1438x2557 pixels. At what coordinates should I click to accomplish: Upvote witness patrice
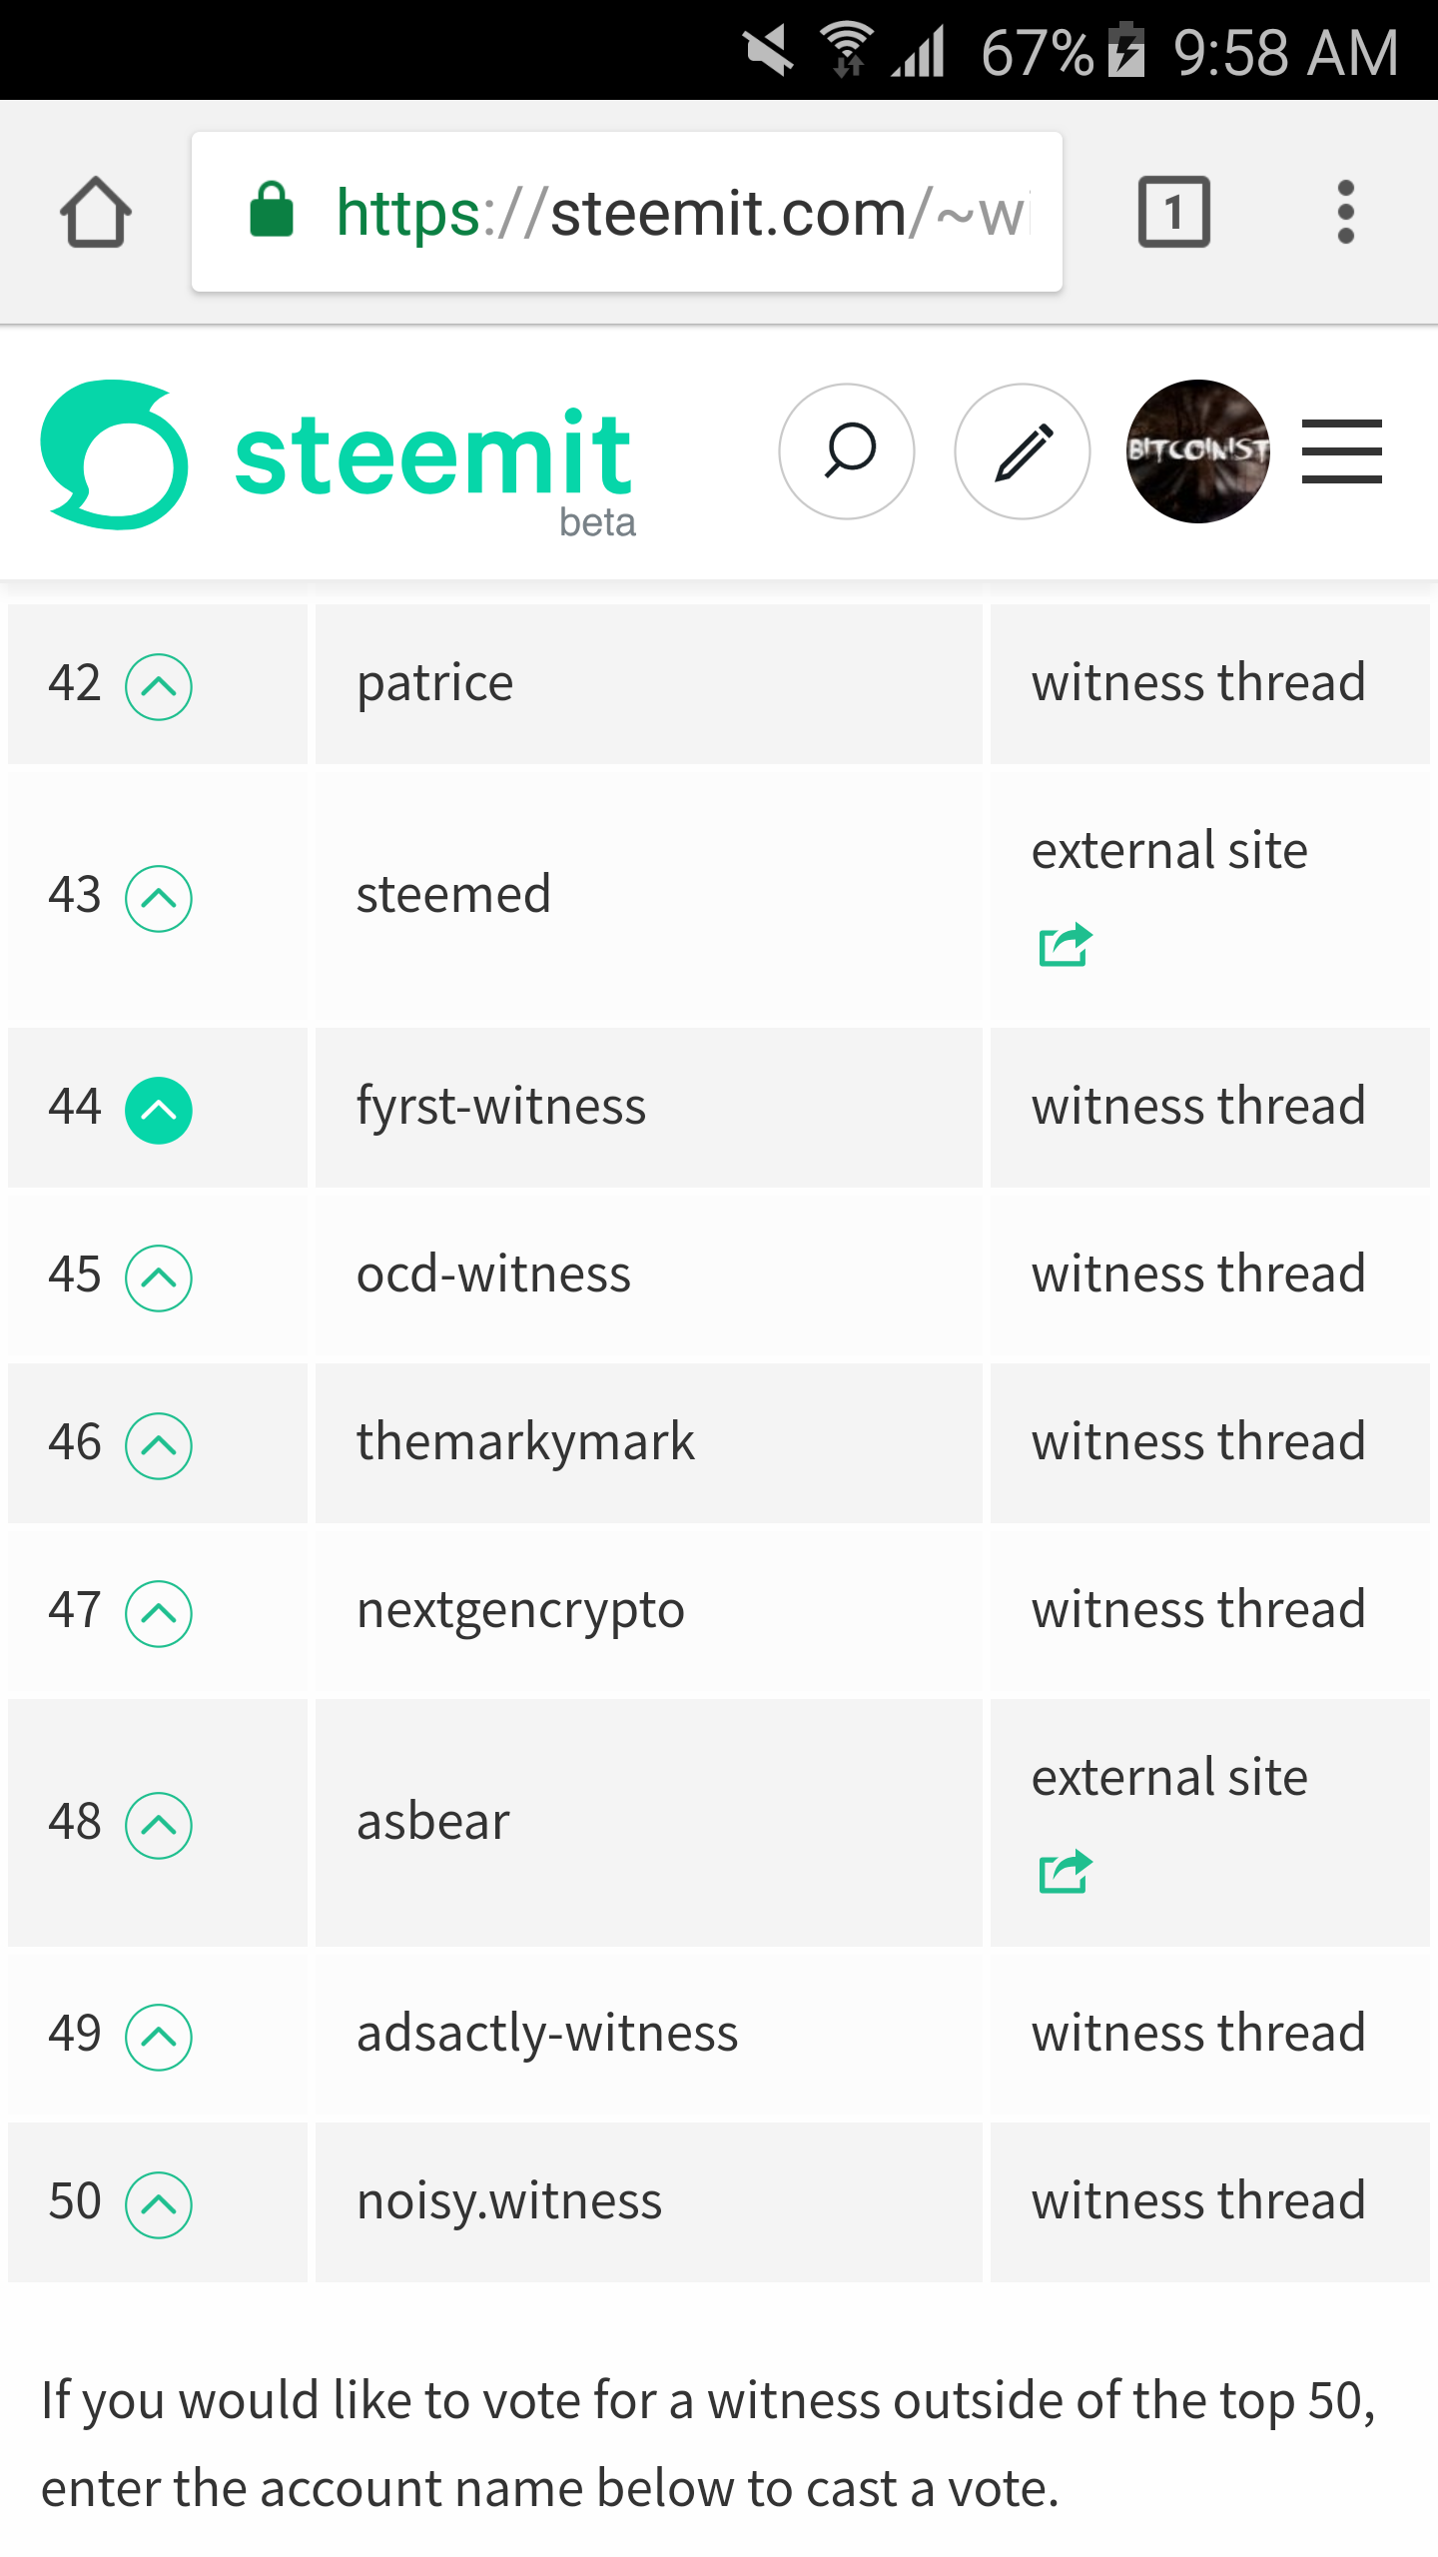tap(159, 686)
